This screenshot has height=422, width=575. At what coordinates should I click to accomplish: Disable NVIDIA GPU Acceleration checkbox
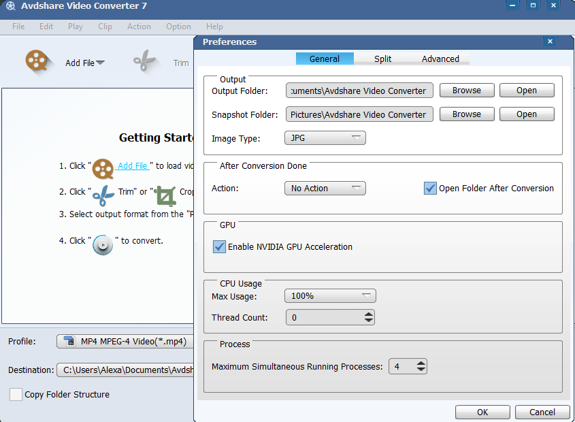point(219,247)
